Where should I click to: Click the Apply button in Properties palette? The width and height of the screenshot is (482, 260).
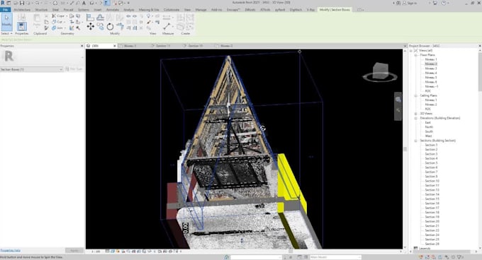click(x=74, y=251)
